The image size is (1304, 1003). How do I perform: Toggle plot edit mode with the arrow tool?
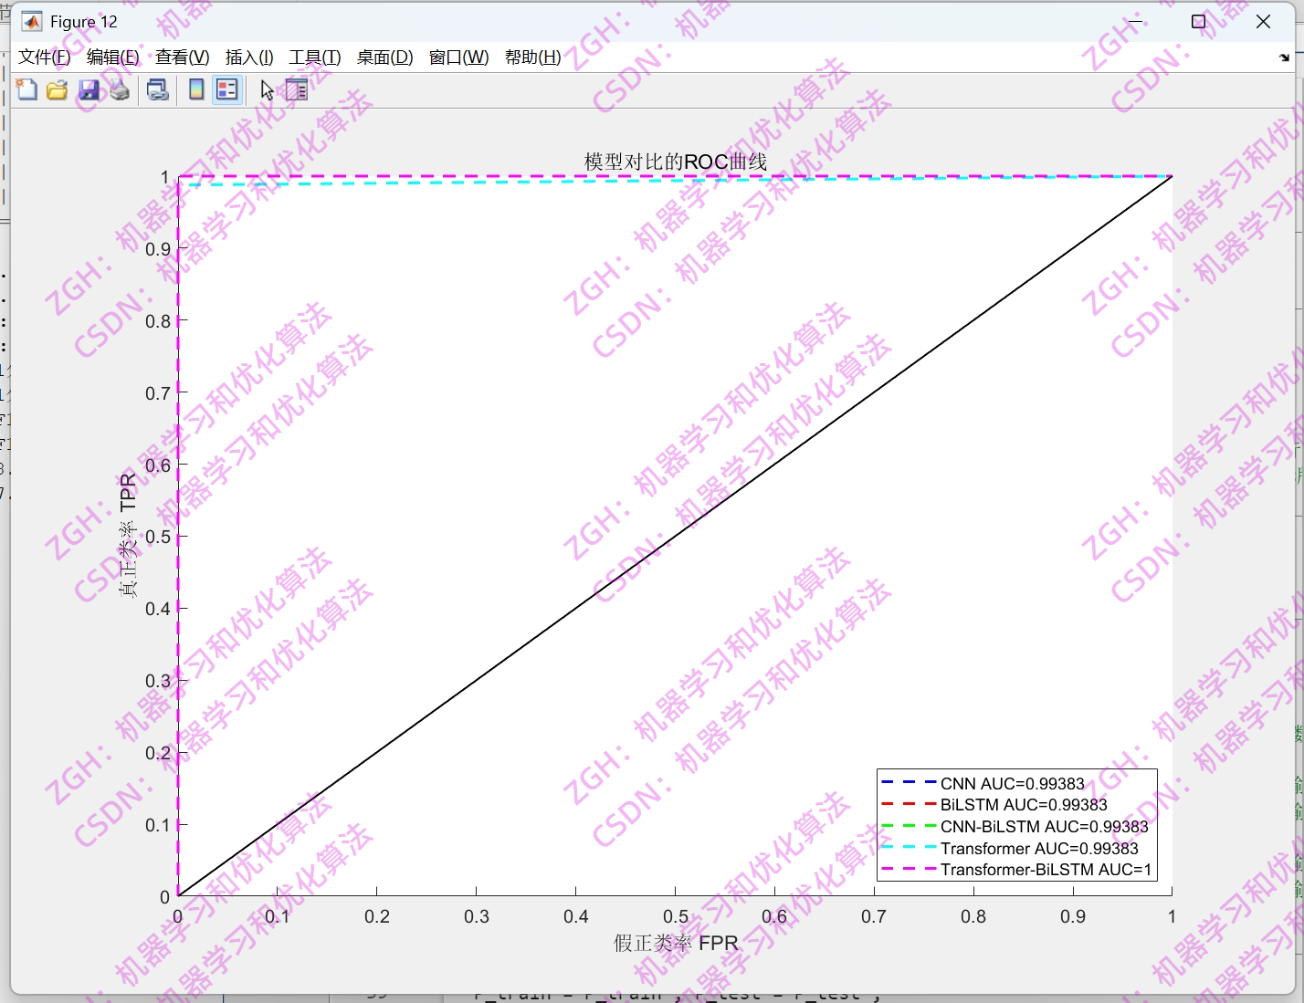click(x=267, y=89)
